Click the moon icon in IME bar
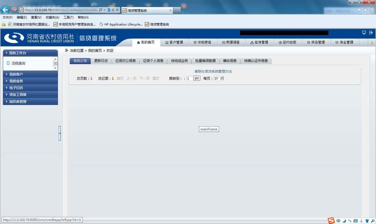This screenshot has width=376, height=224. pos(344,221)
